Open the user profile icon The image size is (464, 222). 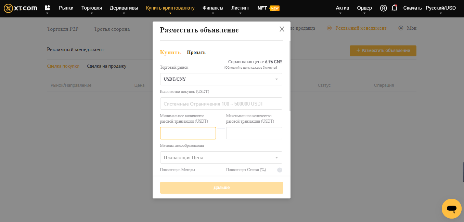(x=383, y=8)
